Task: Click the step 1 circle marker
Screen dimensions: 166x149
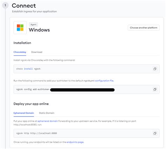Action: (5, 5)
